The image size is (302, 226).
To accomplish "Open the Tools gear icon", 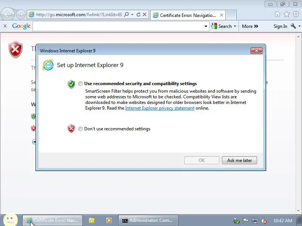I will pyautogui.click(x=296, y=14).
